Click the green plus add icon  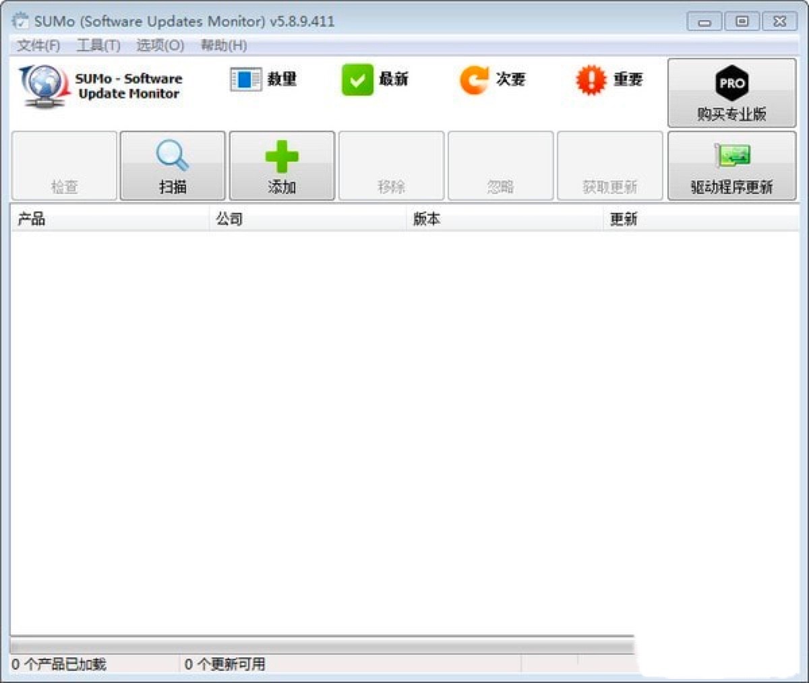coord(282,157)
